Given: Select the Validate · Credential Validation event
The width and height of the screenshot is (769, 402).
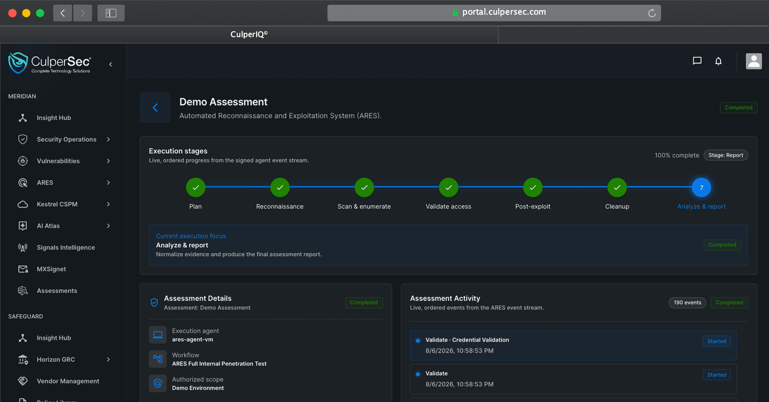Looking at the screenshot, I should (x=573, y=345).
